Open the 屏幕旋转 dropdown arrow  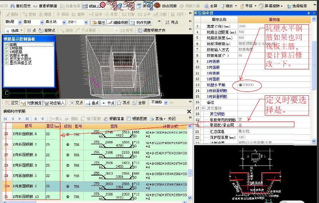[x=282, y=6]
